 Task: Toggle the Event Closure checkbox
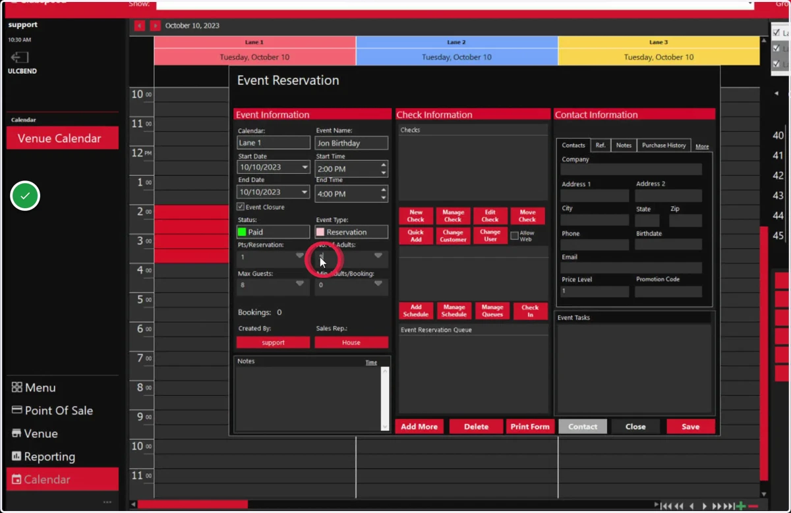click(x=241, y=207)
